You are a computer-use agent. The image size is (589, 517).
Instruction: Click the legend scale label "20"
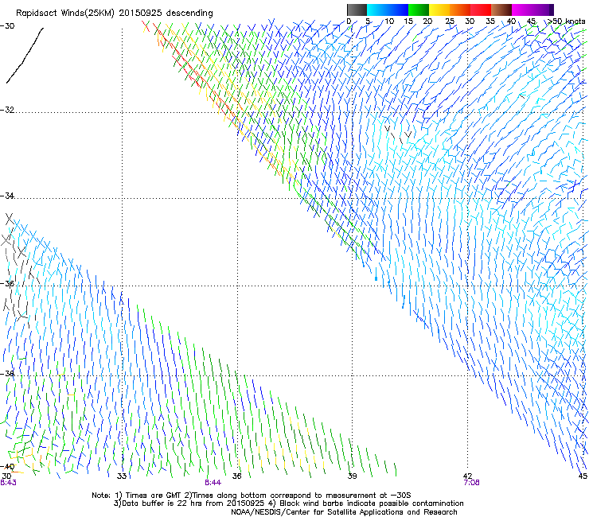(x=427, y=21)
